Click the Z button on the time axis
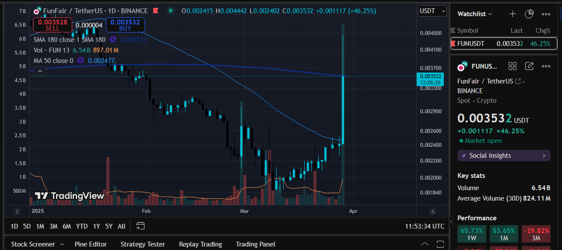Viewport: 562px width, 250px height. click(x=17, y=212)
